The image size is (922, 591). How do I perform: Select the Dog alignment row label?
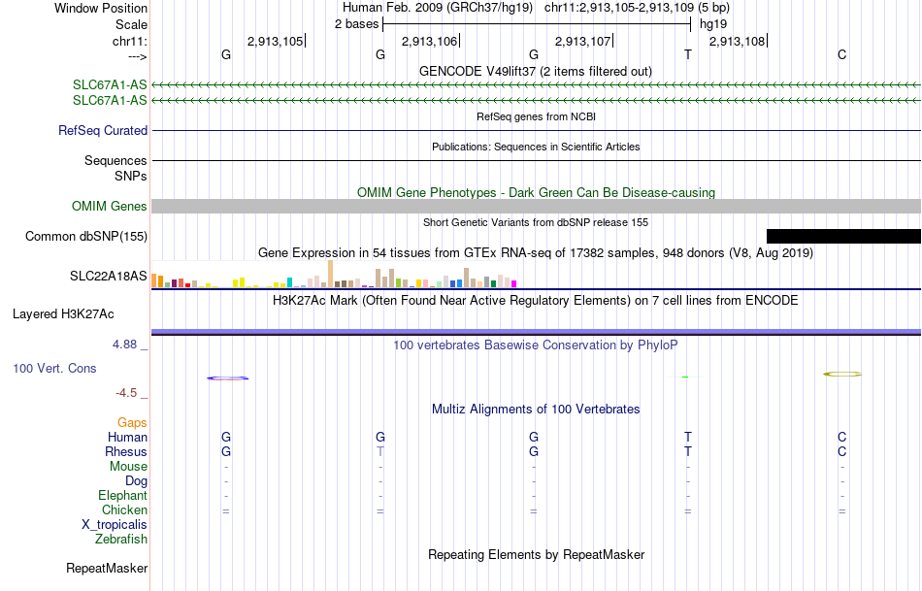(x=136, y=481)
